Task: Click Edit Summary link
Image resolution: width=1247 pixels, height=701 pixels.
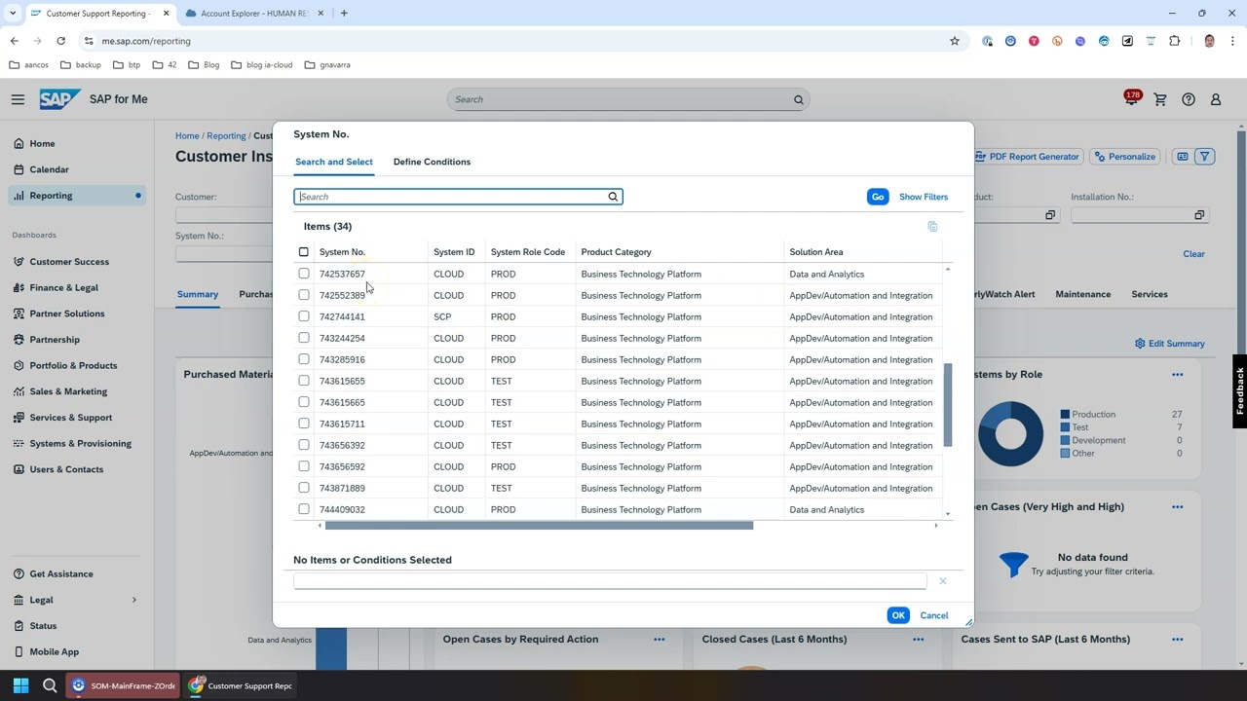Action: pyautogui.click(x=1170, y=344)
